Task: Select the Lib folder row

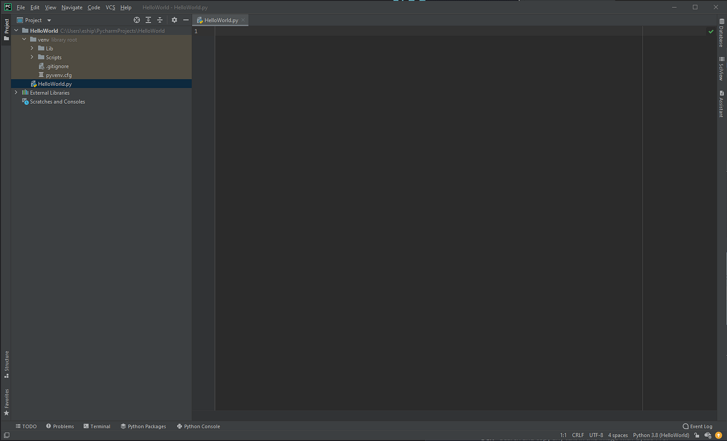Action: pyautogui.click(x=101, y=48)
